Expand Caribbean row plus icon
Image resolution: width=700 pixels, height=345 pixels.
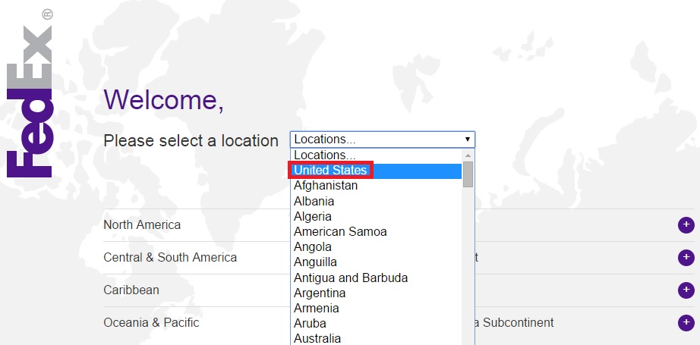(686, 290)
